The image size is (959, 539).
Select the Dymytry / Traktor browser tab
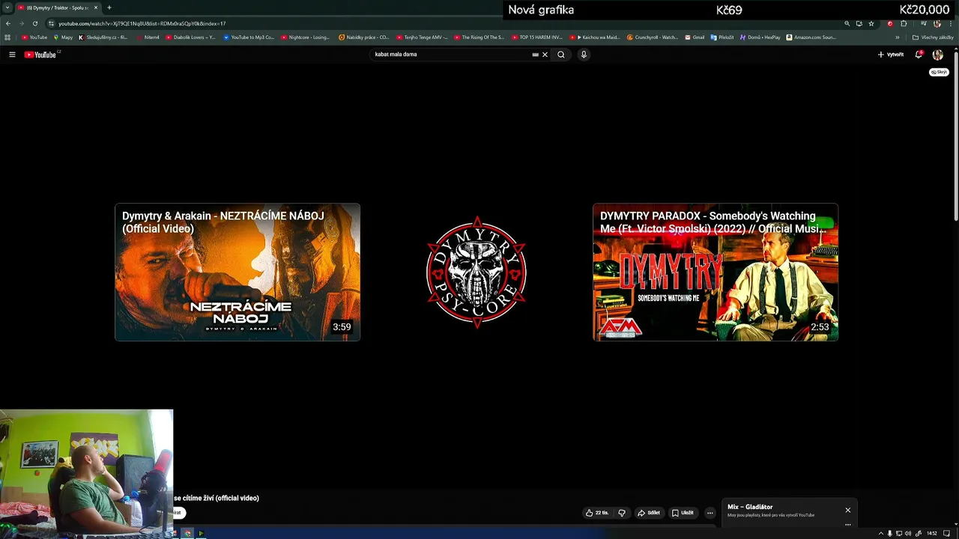pos(58,7)
